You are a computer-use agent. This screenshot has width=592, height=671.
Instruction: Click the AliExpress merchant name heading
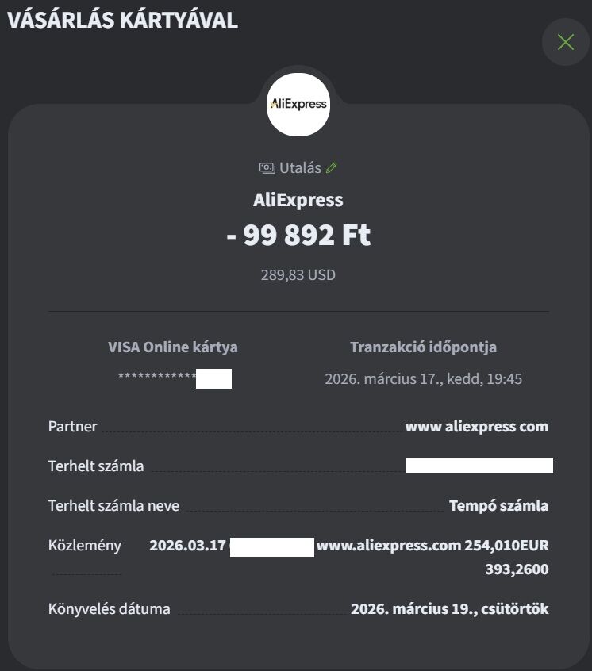tap(298, 200)
